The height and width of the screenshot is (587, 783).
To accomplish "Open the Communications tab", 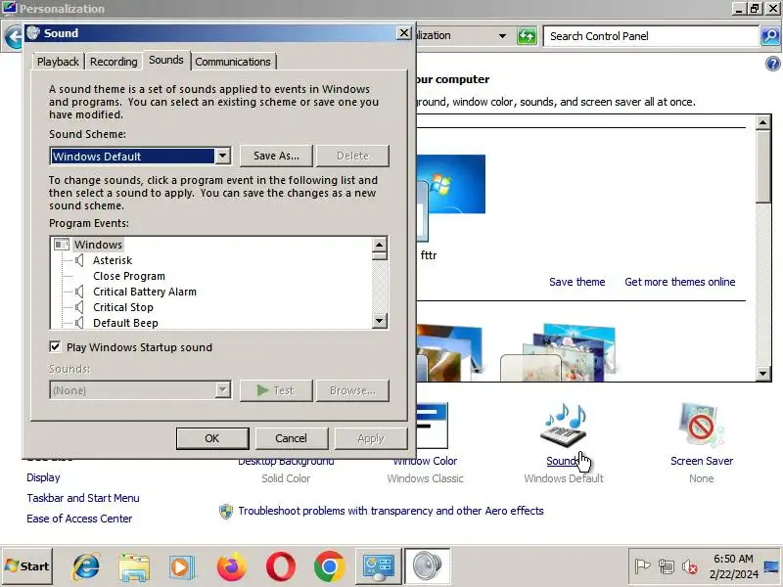I will coord(233,62).
